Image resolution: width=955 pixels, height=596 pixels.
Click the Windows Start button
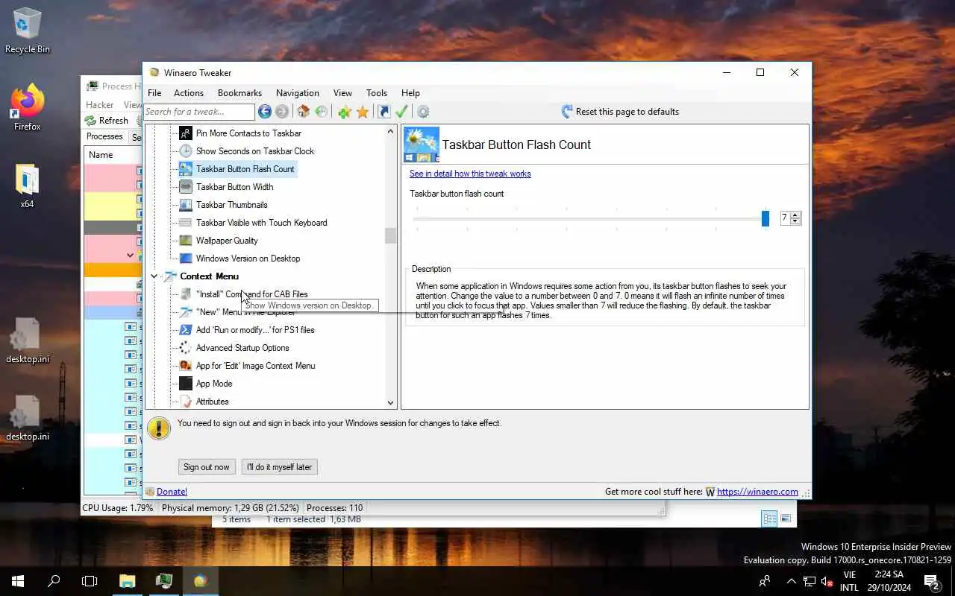[18, 581]
